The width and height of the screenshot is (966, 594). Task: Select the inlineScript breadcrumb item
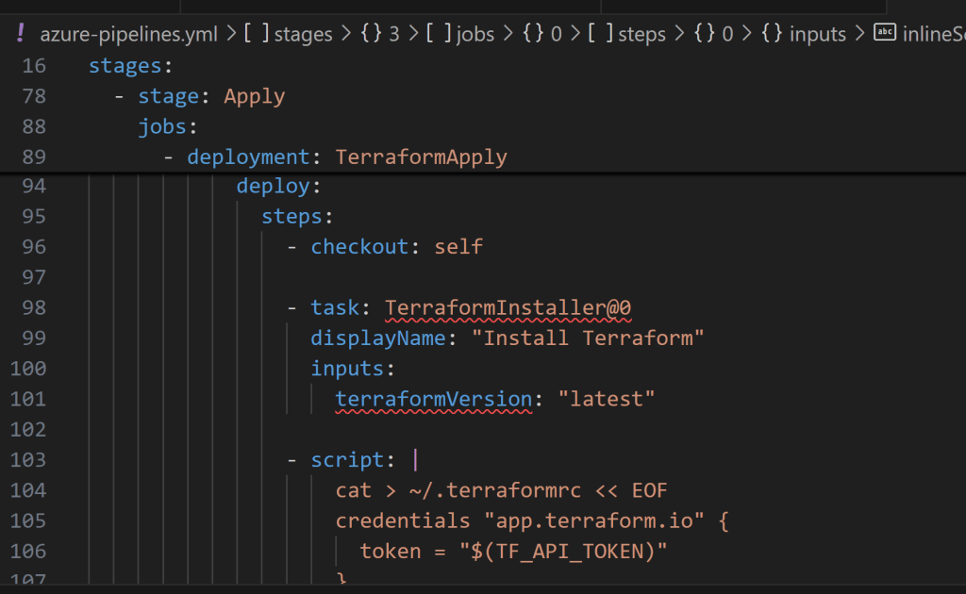[x=932, y=34]
